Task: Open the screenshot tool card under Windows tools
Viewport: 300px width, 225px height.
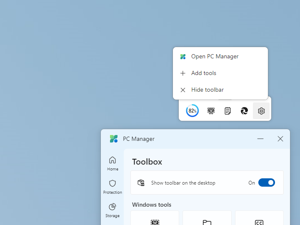Action: point(155,218)
